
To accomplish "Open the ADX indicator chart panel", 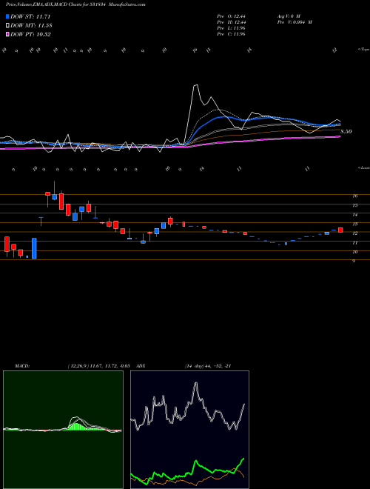I will pyautogui.click(x=189, y=430).
